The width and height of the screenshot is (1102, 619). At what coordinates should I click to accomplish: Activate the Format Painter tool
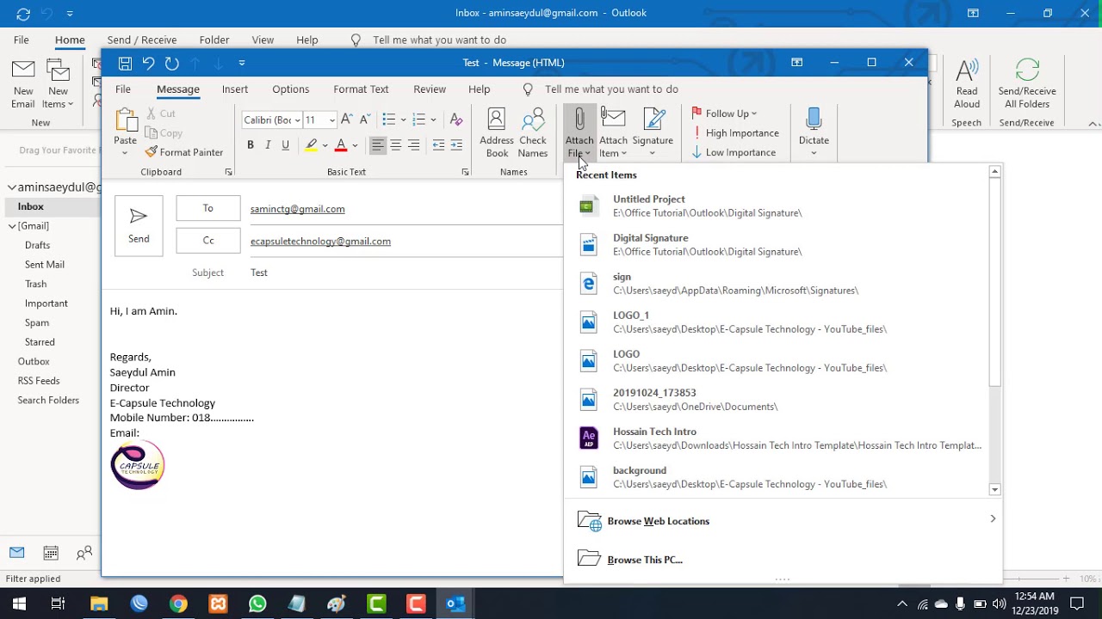coord(184,152)
